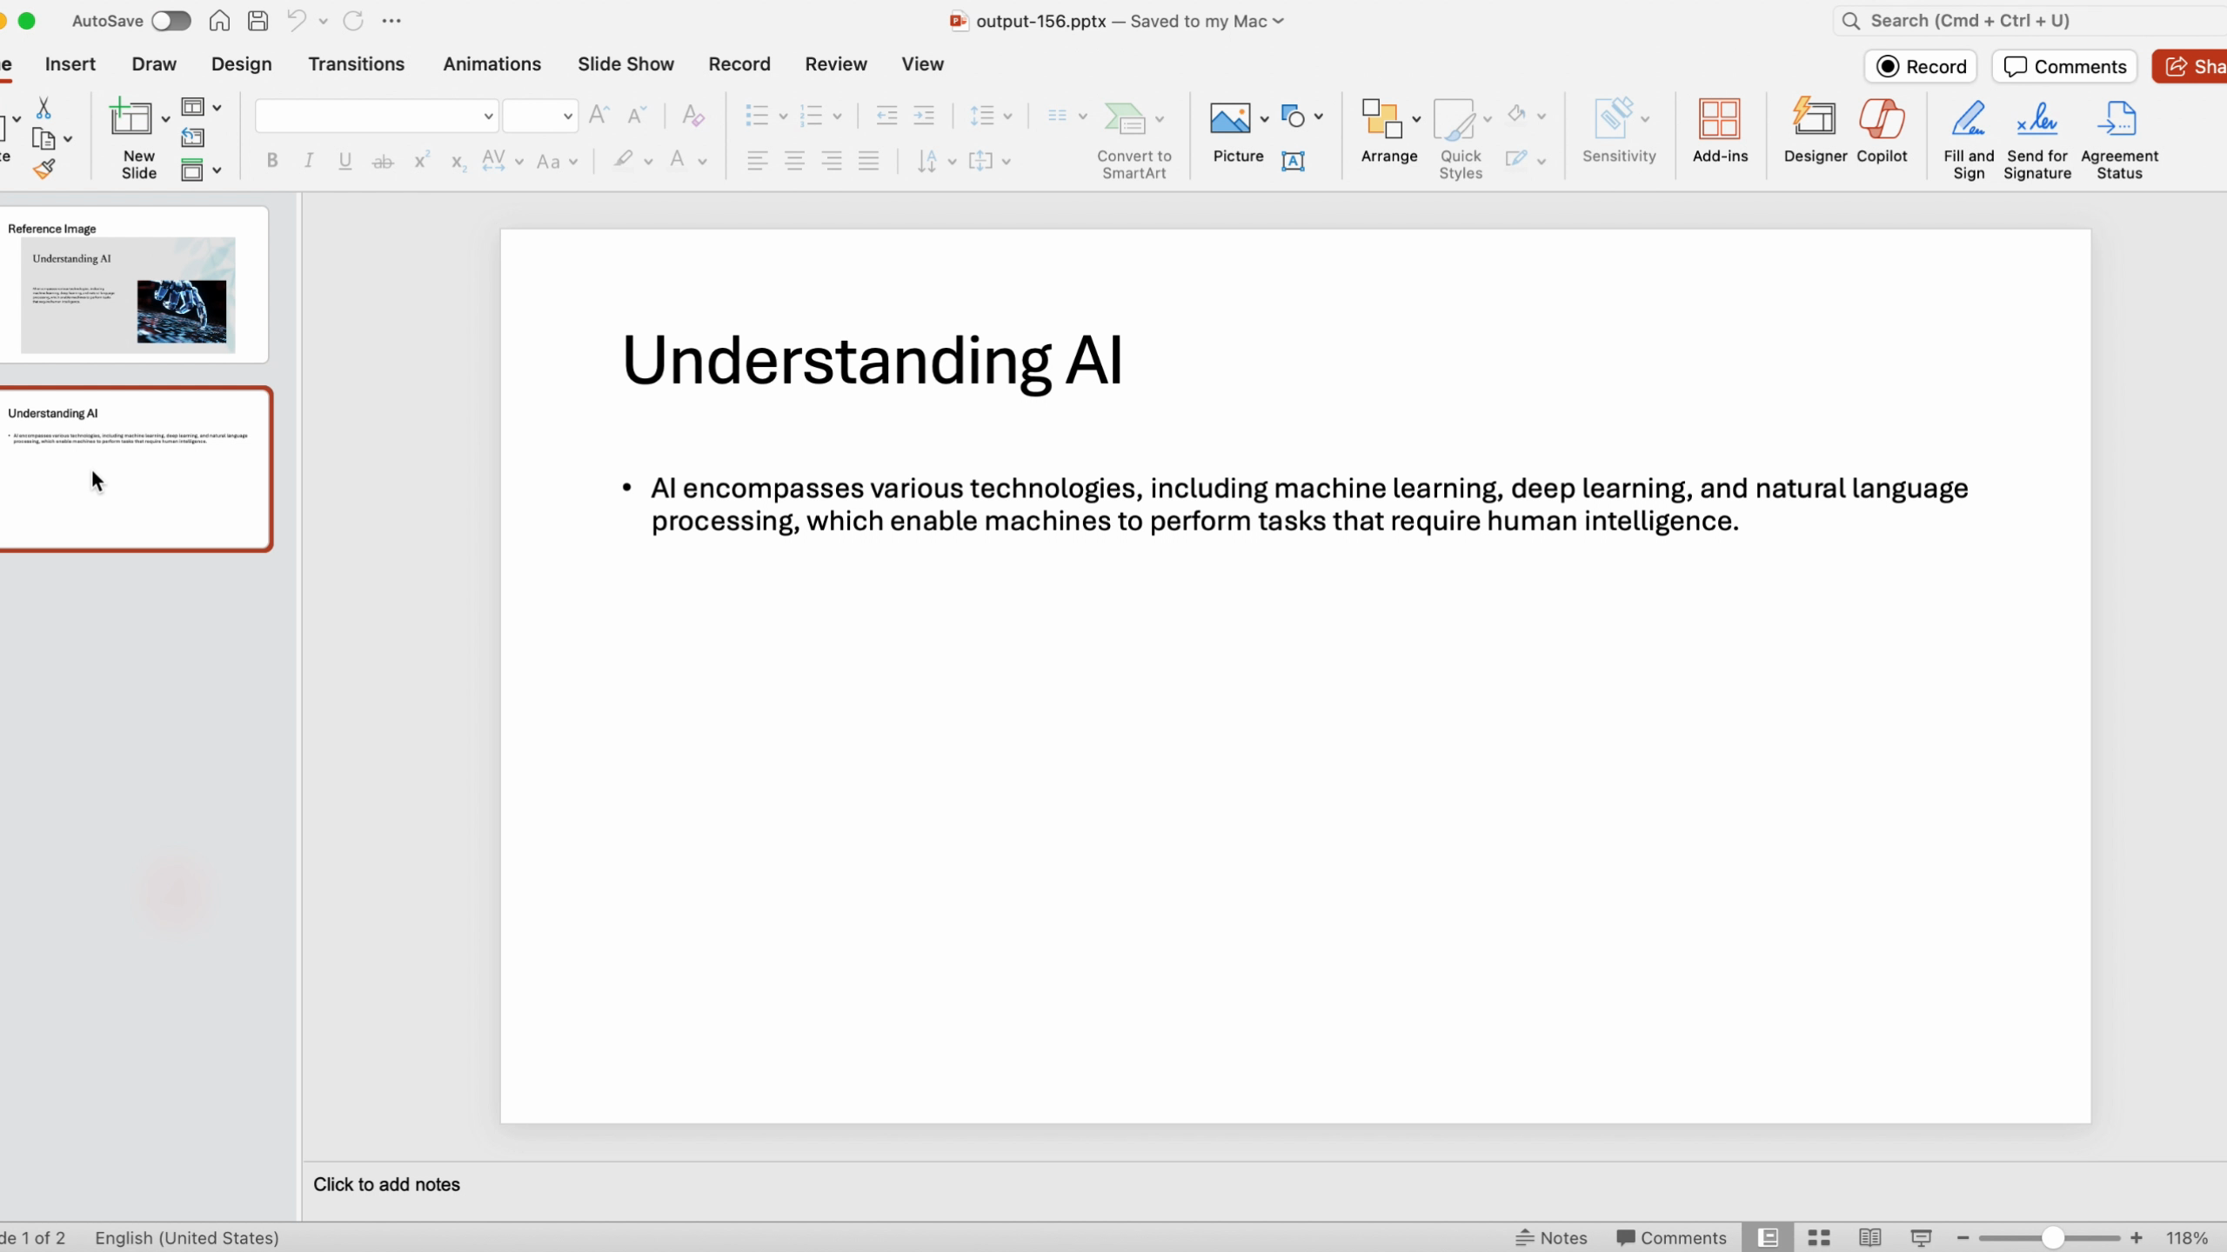Click the zoom slider handle
Screen dimensions: 2227x1252
coord(2052,1237)
